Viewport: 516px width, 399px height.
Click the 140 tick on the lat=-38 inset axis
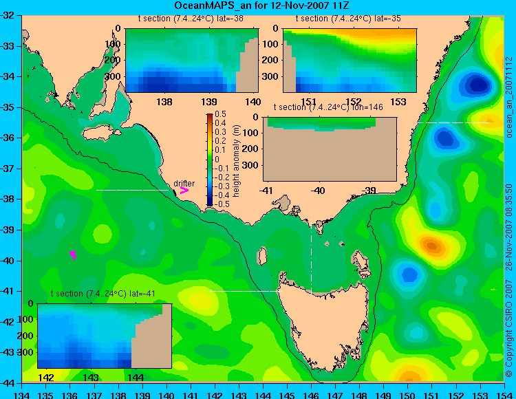[252, 102]
